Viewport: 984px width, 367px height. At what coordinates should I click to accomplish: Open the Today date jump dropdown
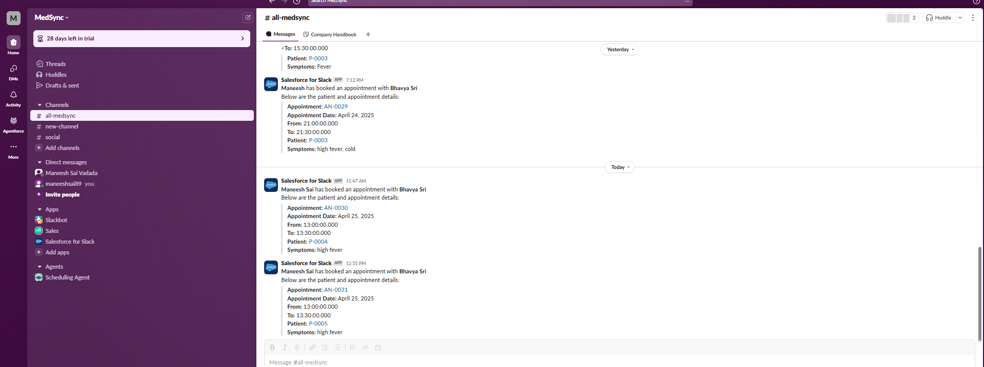[620, 167]
